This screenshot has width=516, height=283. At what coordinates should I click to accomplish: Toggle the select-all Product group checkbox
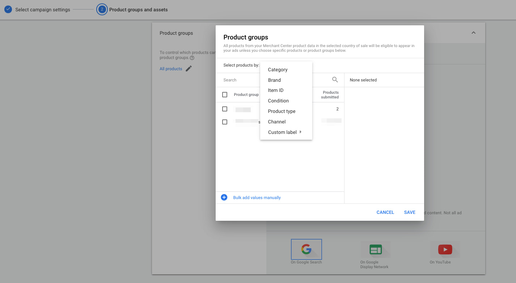pos(225,94)
